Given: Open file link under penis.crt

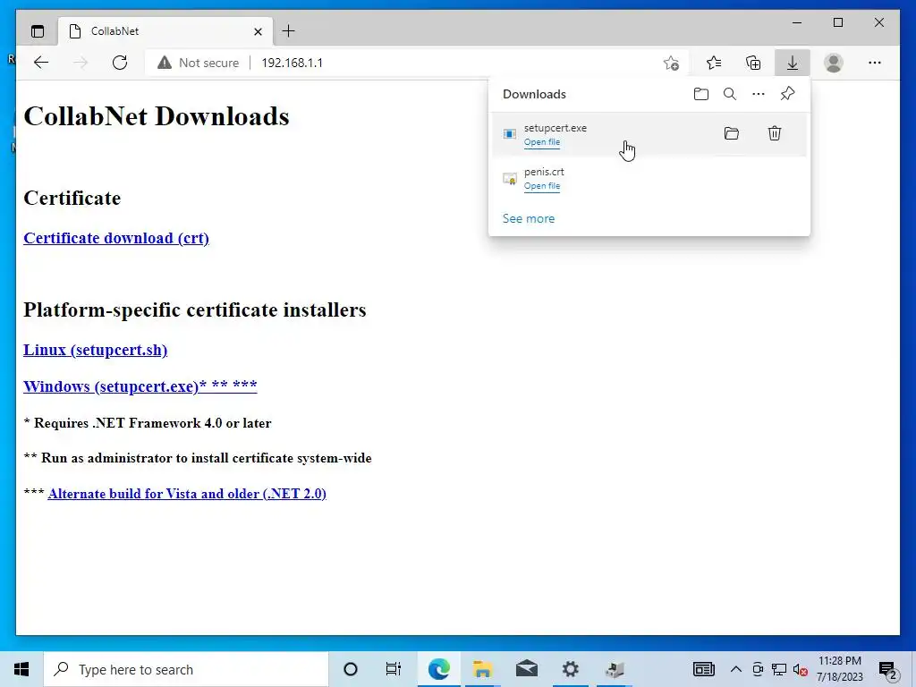Looking at the screenshot, I should 541,186.
